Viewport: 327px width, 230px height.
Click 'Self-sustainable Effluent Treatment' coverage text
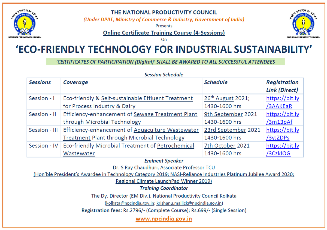click(x=147, y=98)
